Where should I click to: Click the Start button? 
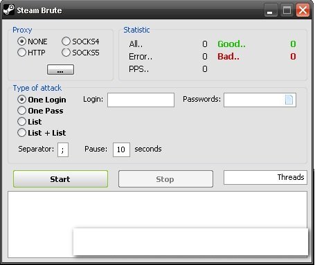tap(60, 179)
